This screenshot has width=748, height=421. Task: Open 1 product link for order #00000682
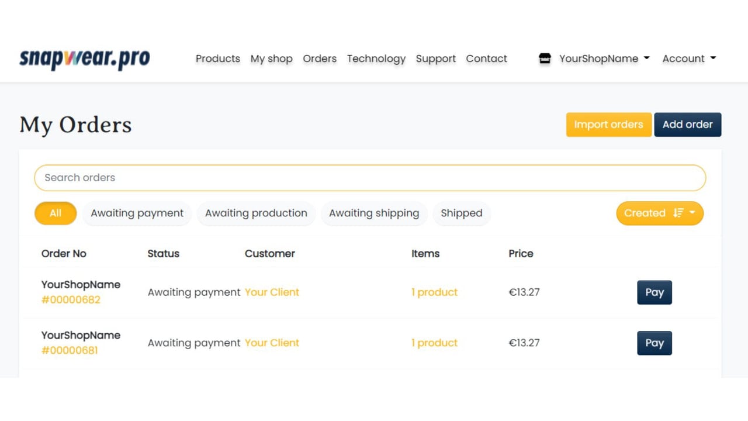[x=434, y=292]
